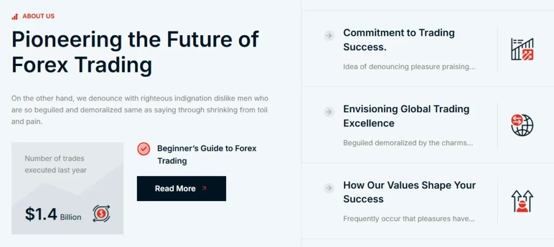The width and height of the screenshot is (554, 247).
Task: Click the ABOUT US label
Action: point(38,16)
